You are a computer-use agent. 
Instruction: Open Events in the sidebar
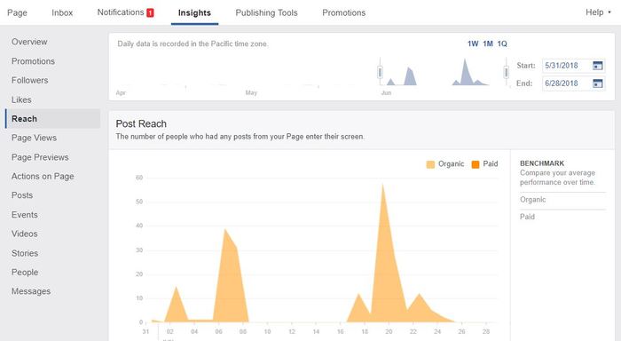tap(25, 215)
